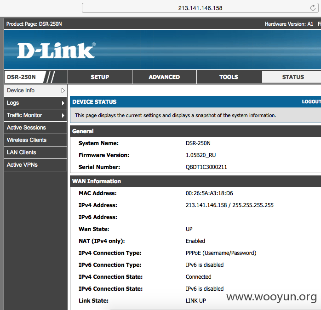Click the D-Link logo
321x310 pixels.
(x=56, y=51)
